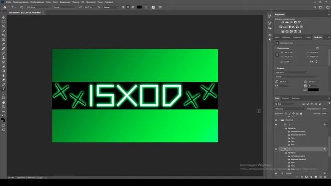Select the Hand tool
331x186 pixels.
(x=4, y=102)
